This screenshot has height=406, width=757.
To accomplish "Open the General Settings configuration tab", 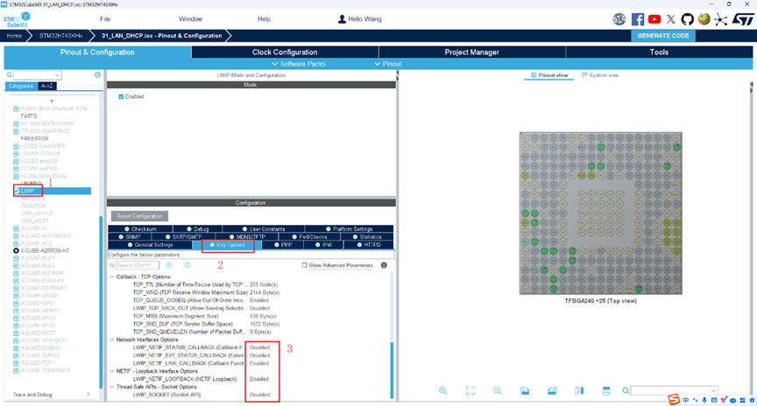I will 150,245.
